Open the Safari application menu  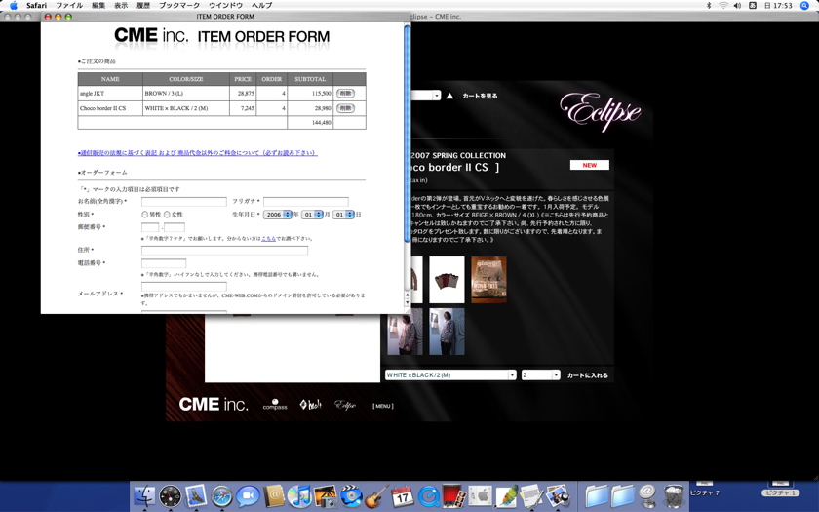pos(37,5)
